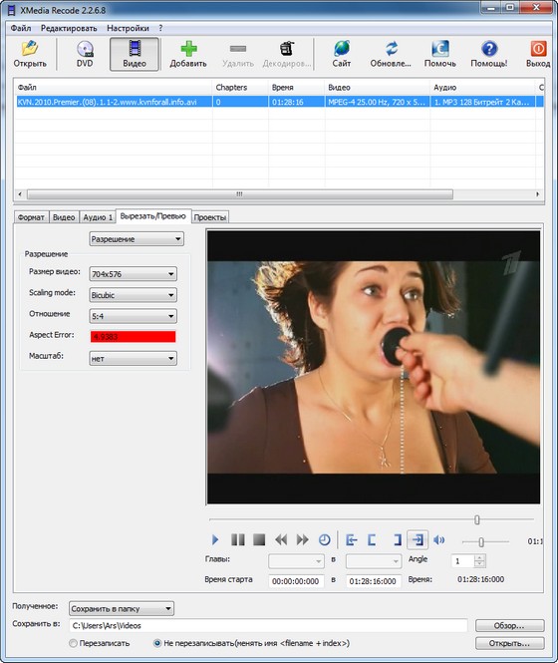Open the DVD disc source
This screenshot has width=558, height=663.
[85, 54]
